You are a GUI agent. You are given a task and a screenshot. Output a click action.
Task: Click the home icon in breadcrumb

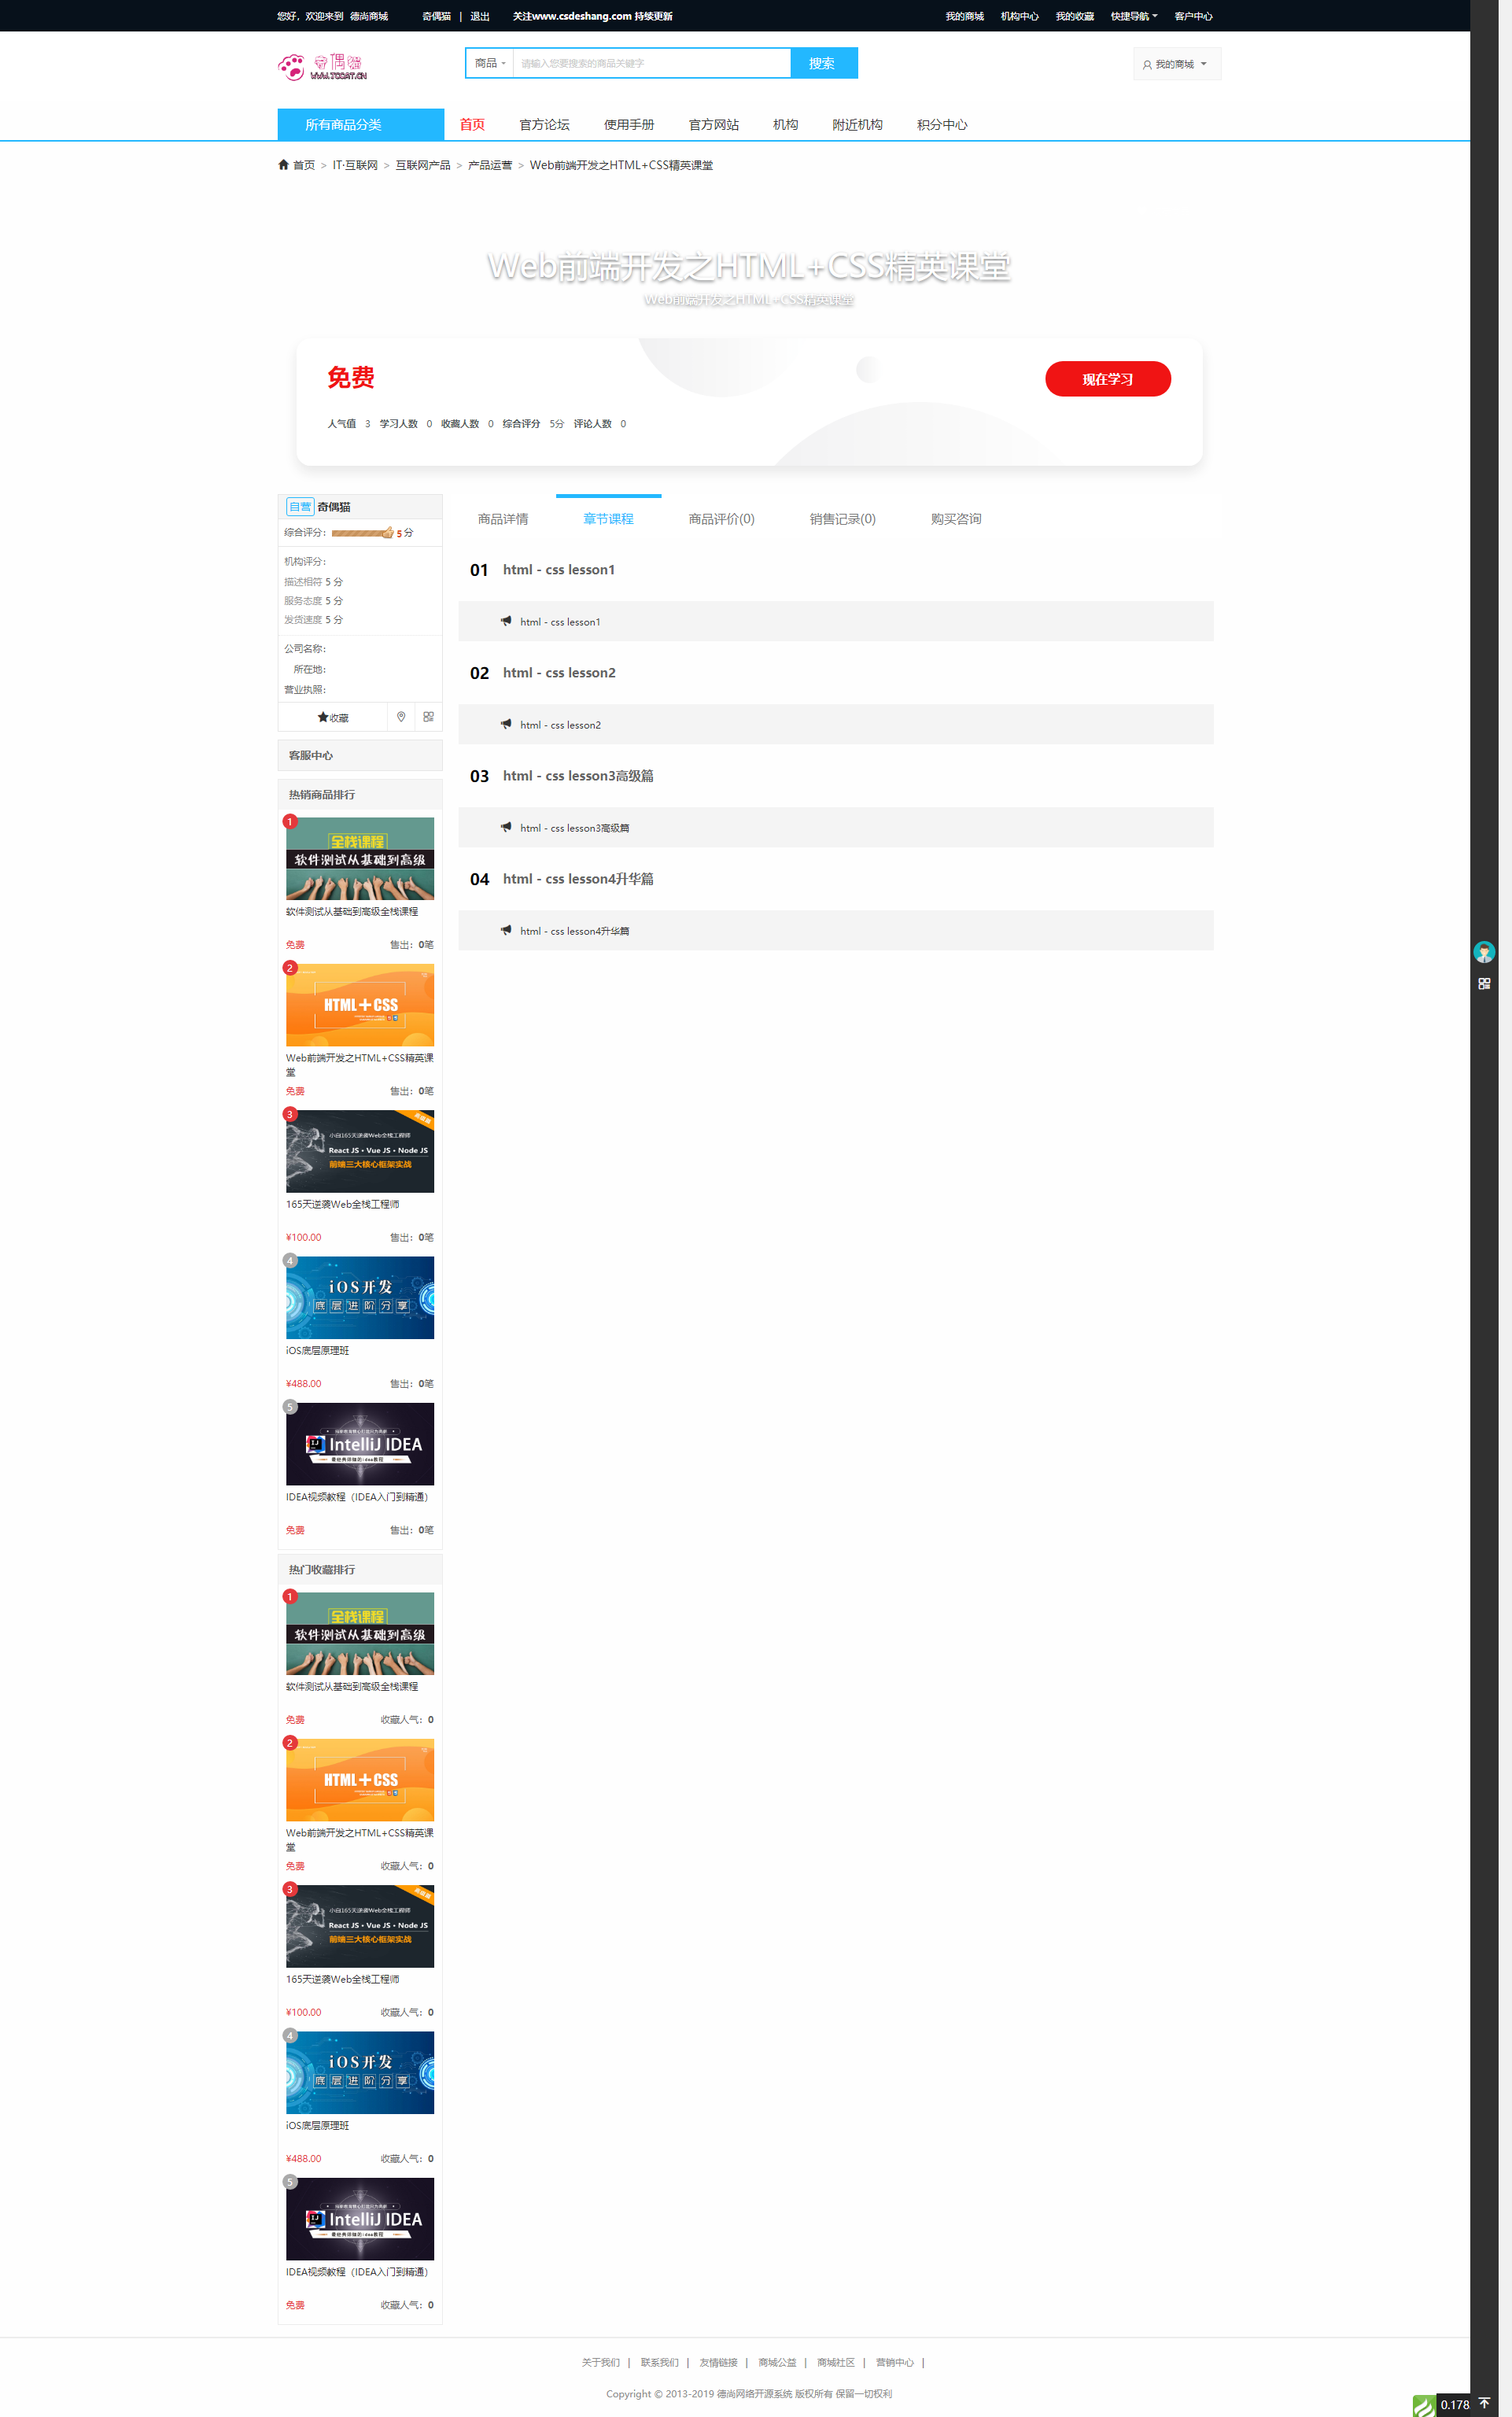pyautogui.click(x=283, y=165)
